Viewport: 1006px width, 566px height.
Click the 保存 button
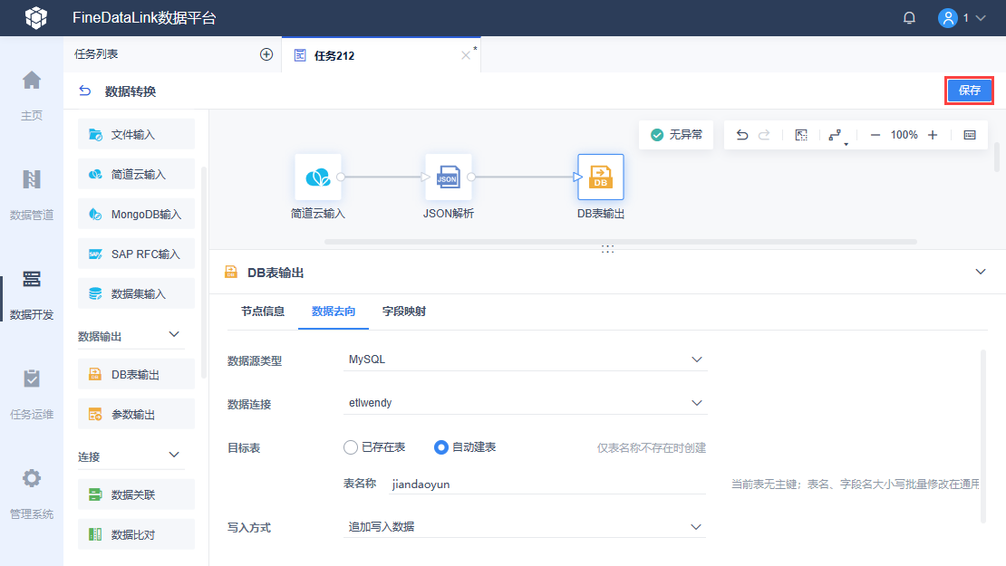[x=970, y=91]
